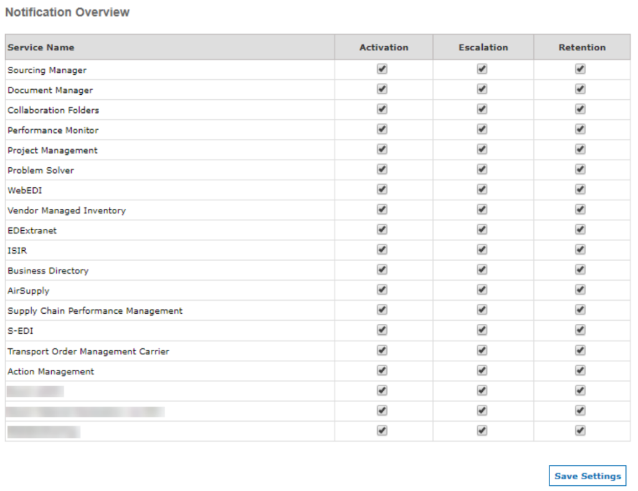Uncheck Retention for Vendor Managed Inventory
638x491 pixels.
580,210
